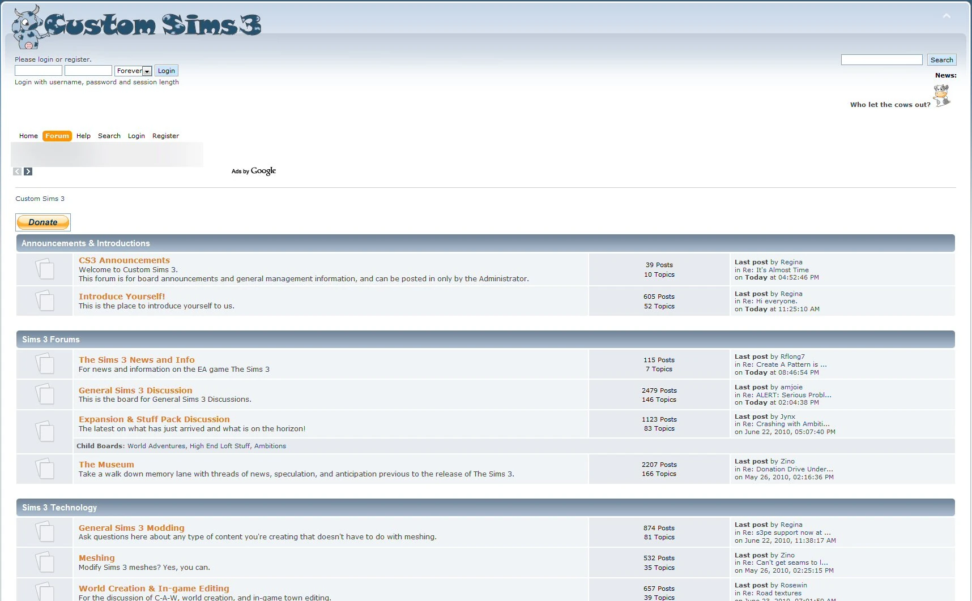Click the General Sims 3 Discussion board icon
Viewport: 972px width, 601px height.
(x=45, y=394)
